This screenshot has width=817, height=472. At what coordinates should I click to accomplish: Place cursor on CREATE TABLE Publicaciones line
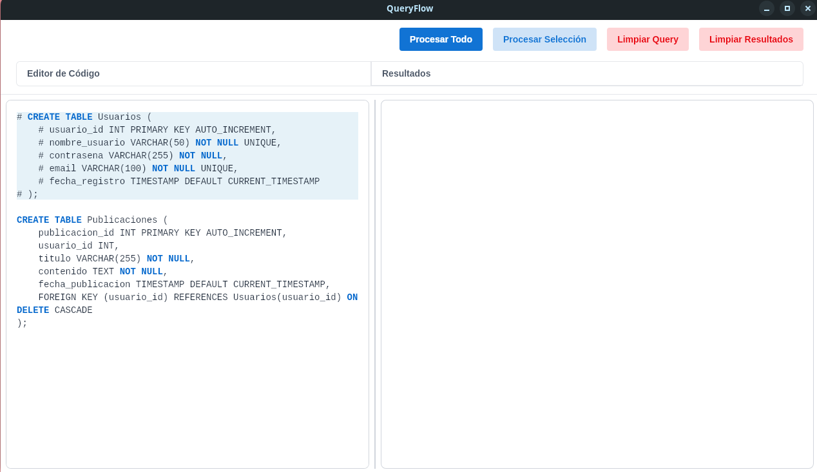[92, 220]
